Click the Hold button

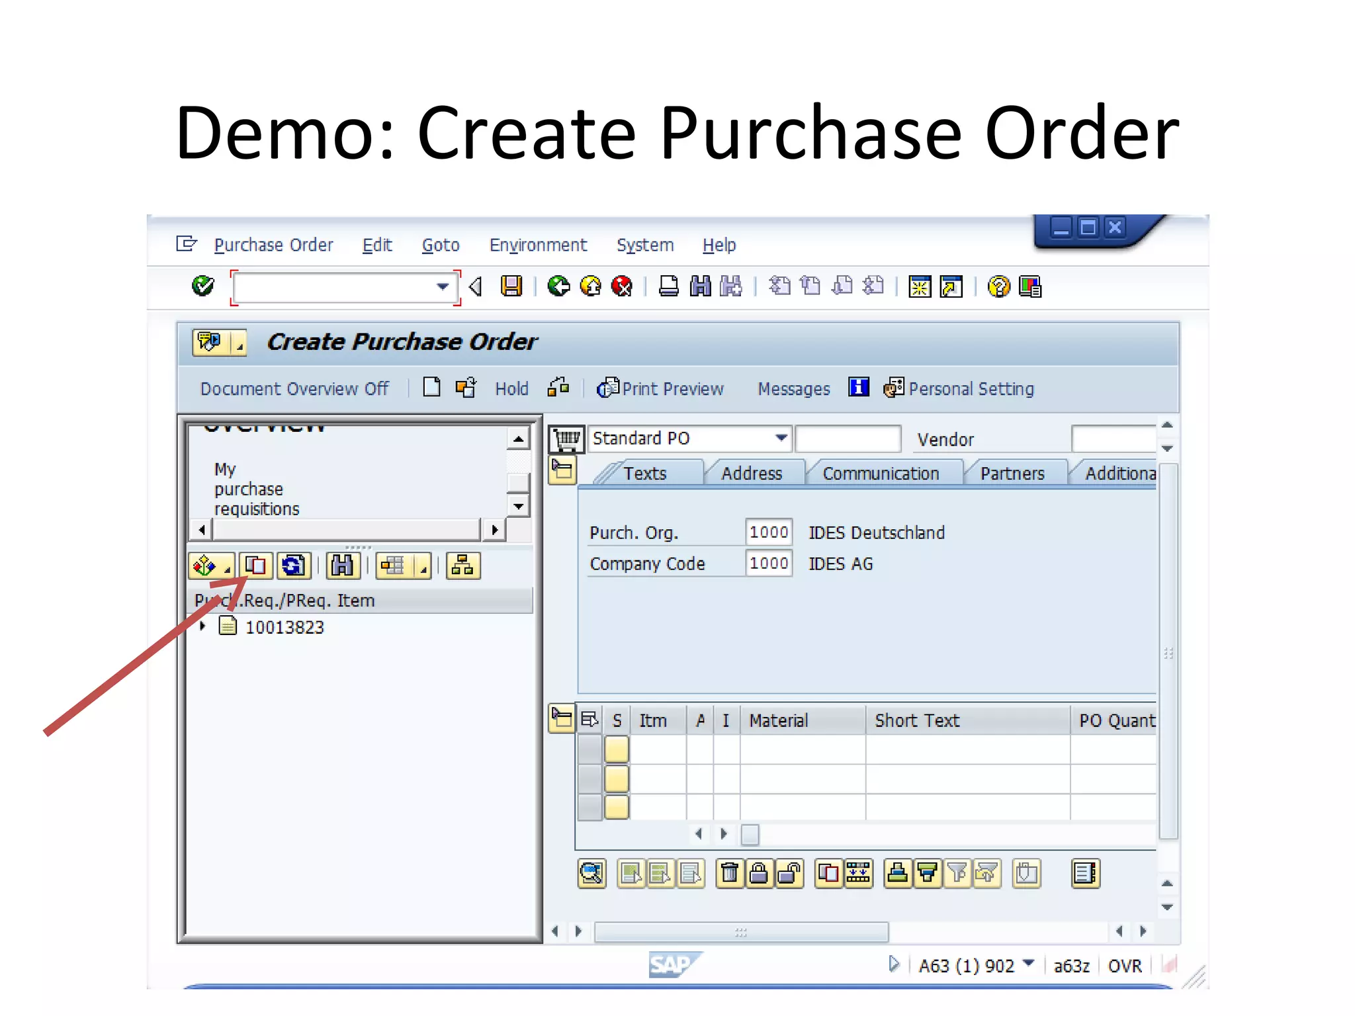(x=511, y=388)
